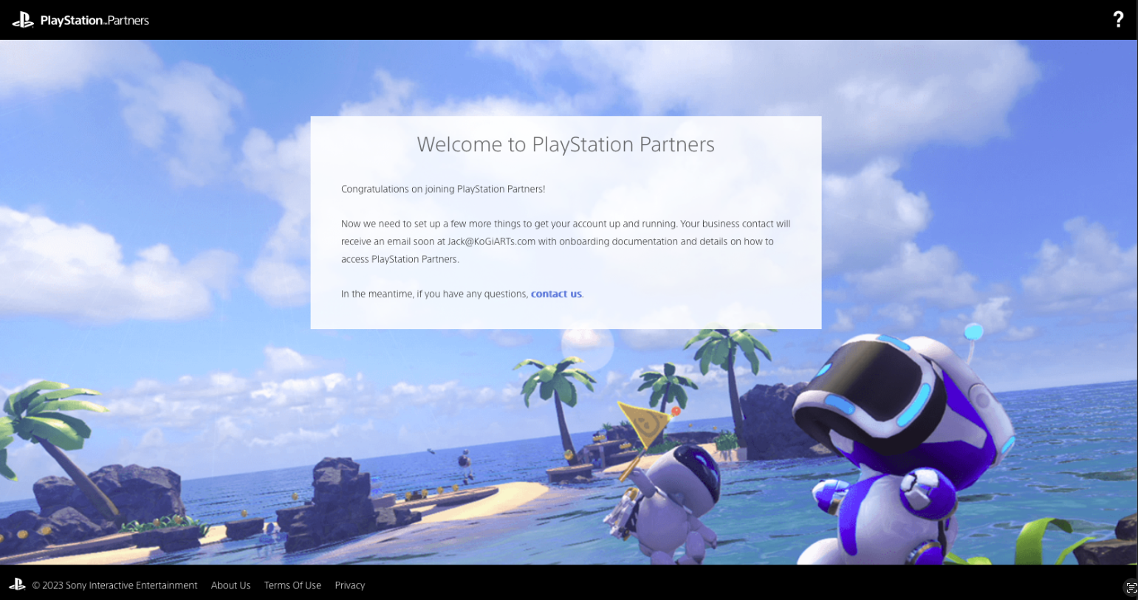Open the help question mark icon
The image size is (1138, 600).
point(1118,19)
